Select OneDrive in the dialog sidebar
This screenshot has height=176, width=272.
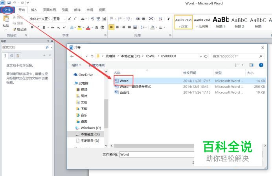click(x=83, y=75)
